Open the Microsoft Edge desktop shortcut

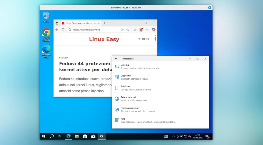click(x=46, y=51)
